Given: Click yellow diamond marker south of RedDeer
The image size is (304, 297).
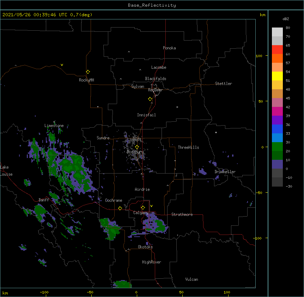Looking at the screenshot, I should coord(150,99).
